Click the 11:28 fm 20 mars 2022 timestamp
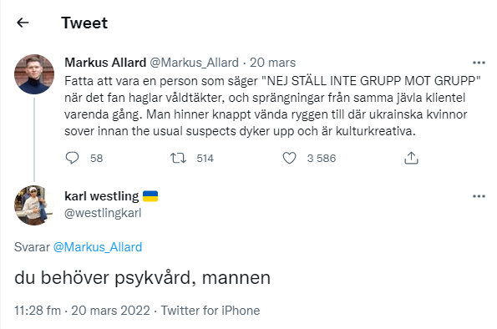 pos(82,311)
